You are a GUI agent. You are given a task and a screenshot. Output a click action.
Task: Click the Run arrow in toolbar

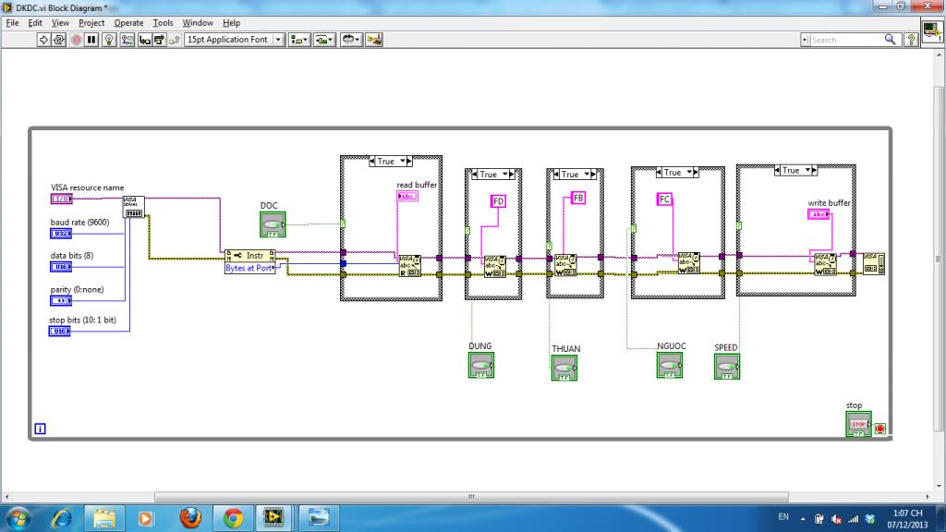42,40
